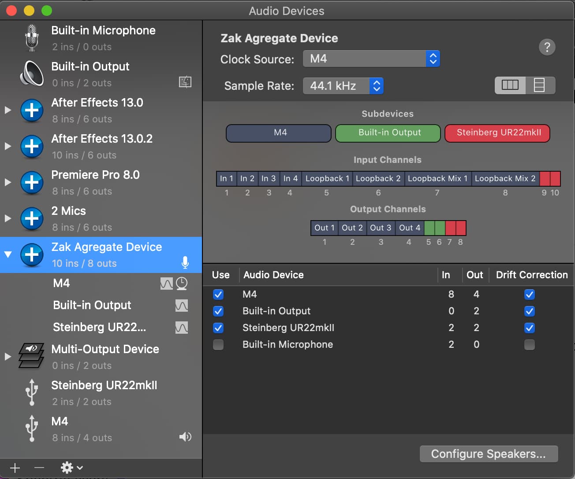
Task: Disable Drift Correction for M4
Action: pyautogui.click(x=530, y=295)
